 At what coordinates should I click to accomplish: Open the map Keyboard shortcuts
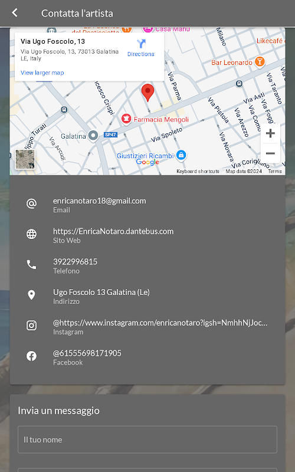coord(198,171)
